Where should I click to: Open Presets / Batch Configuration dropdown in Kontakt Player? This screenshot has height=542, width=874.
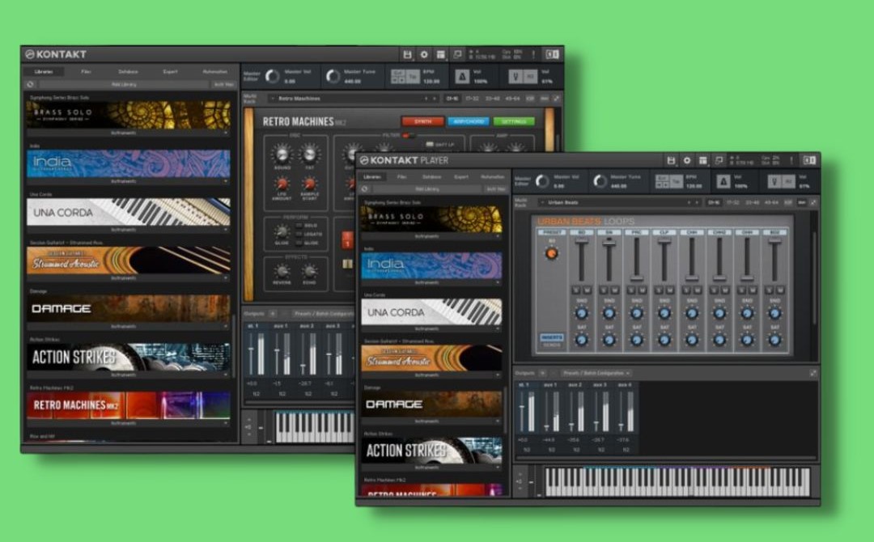596,373
